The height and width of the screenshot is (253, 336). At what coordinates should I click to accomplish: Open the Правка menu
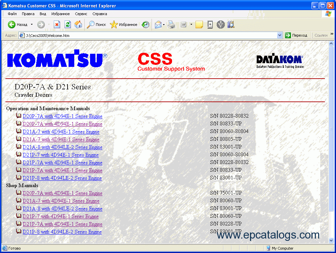[28, 14]
